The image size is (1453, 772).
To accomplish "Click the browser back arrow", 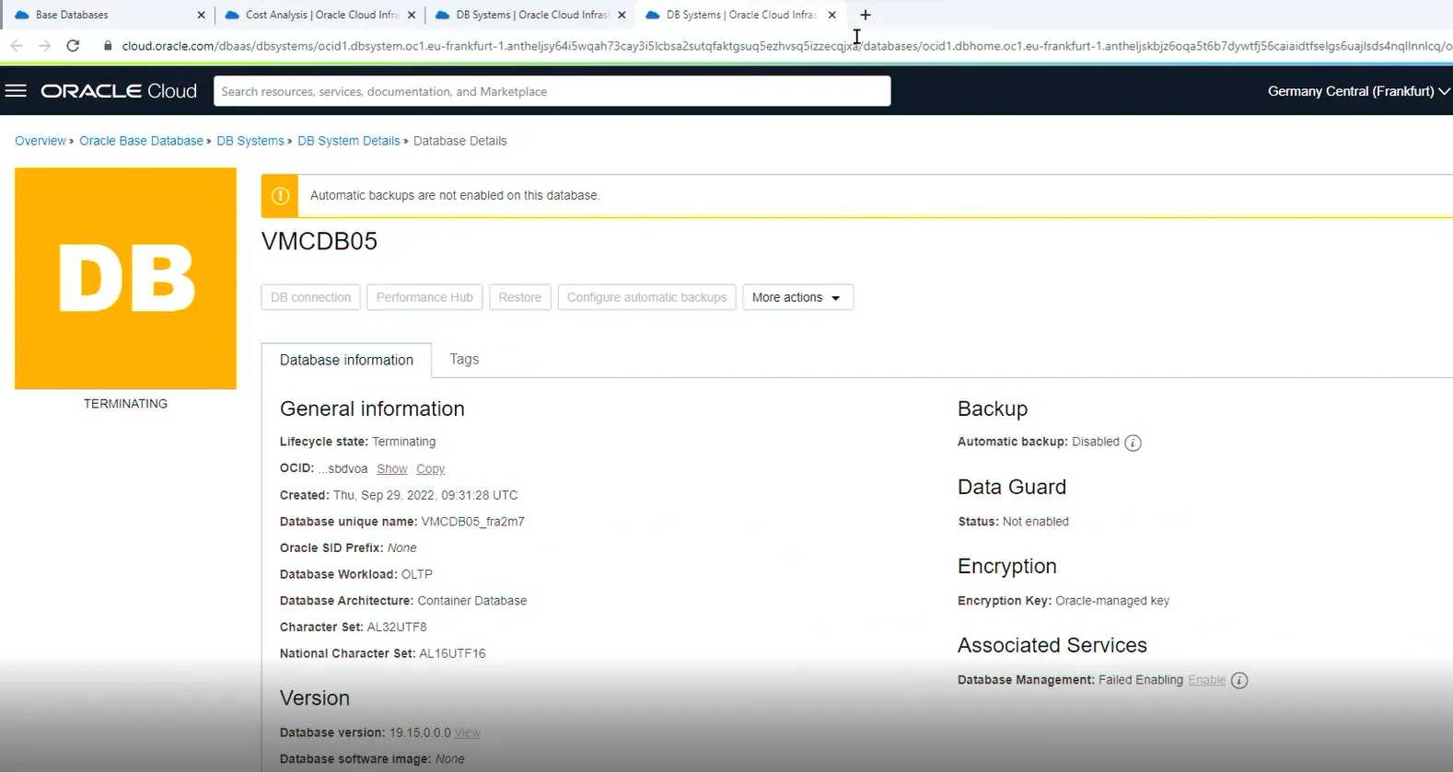I will (x=17, y=45).
